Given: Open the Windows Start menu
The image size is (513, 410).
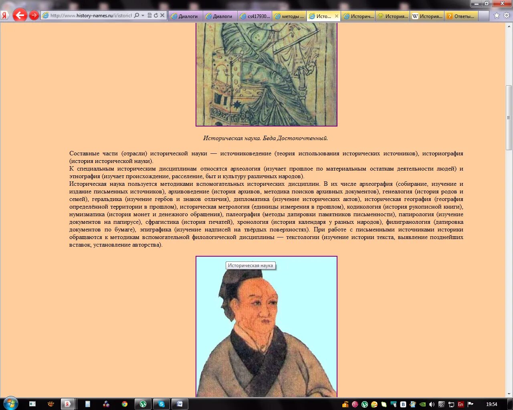Looking at the screenshot, I should click(x=10, y=404).
